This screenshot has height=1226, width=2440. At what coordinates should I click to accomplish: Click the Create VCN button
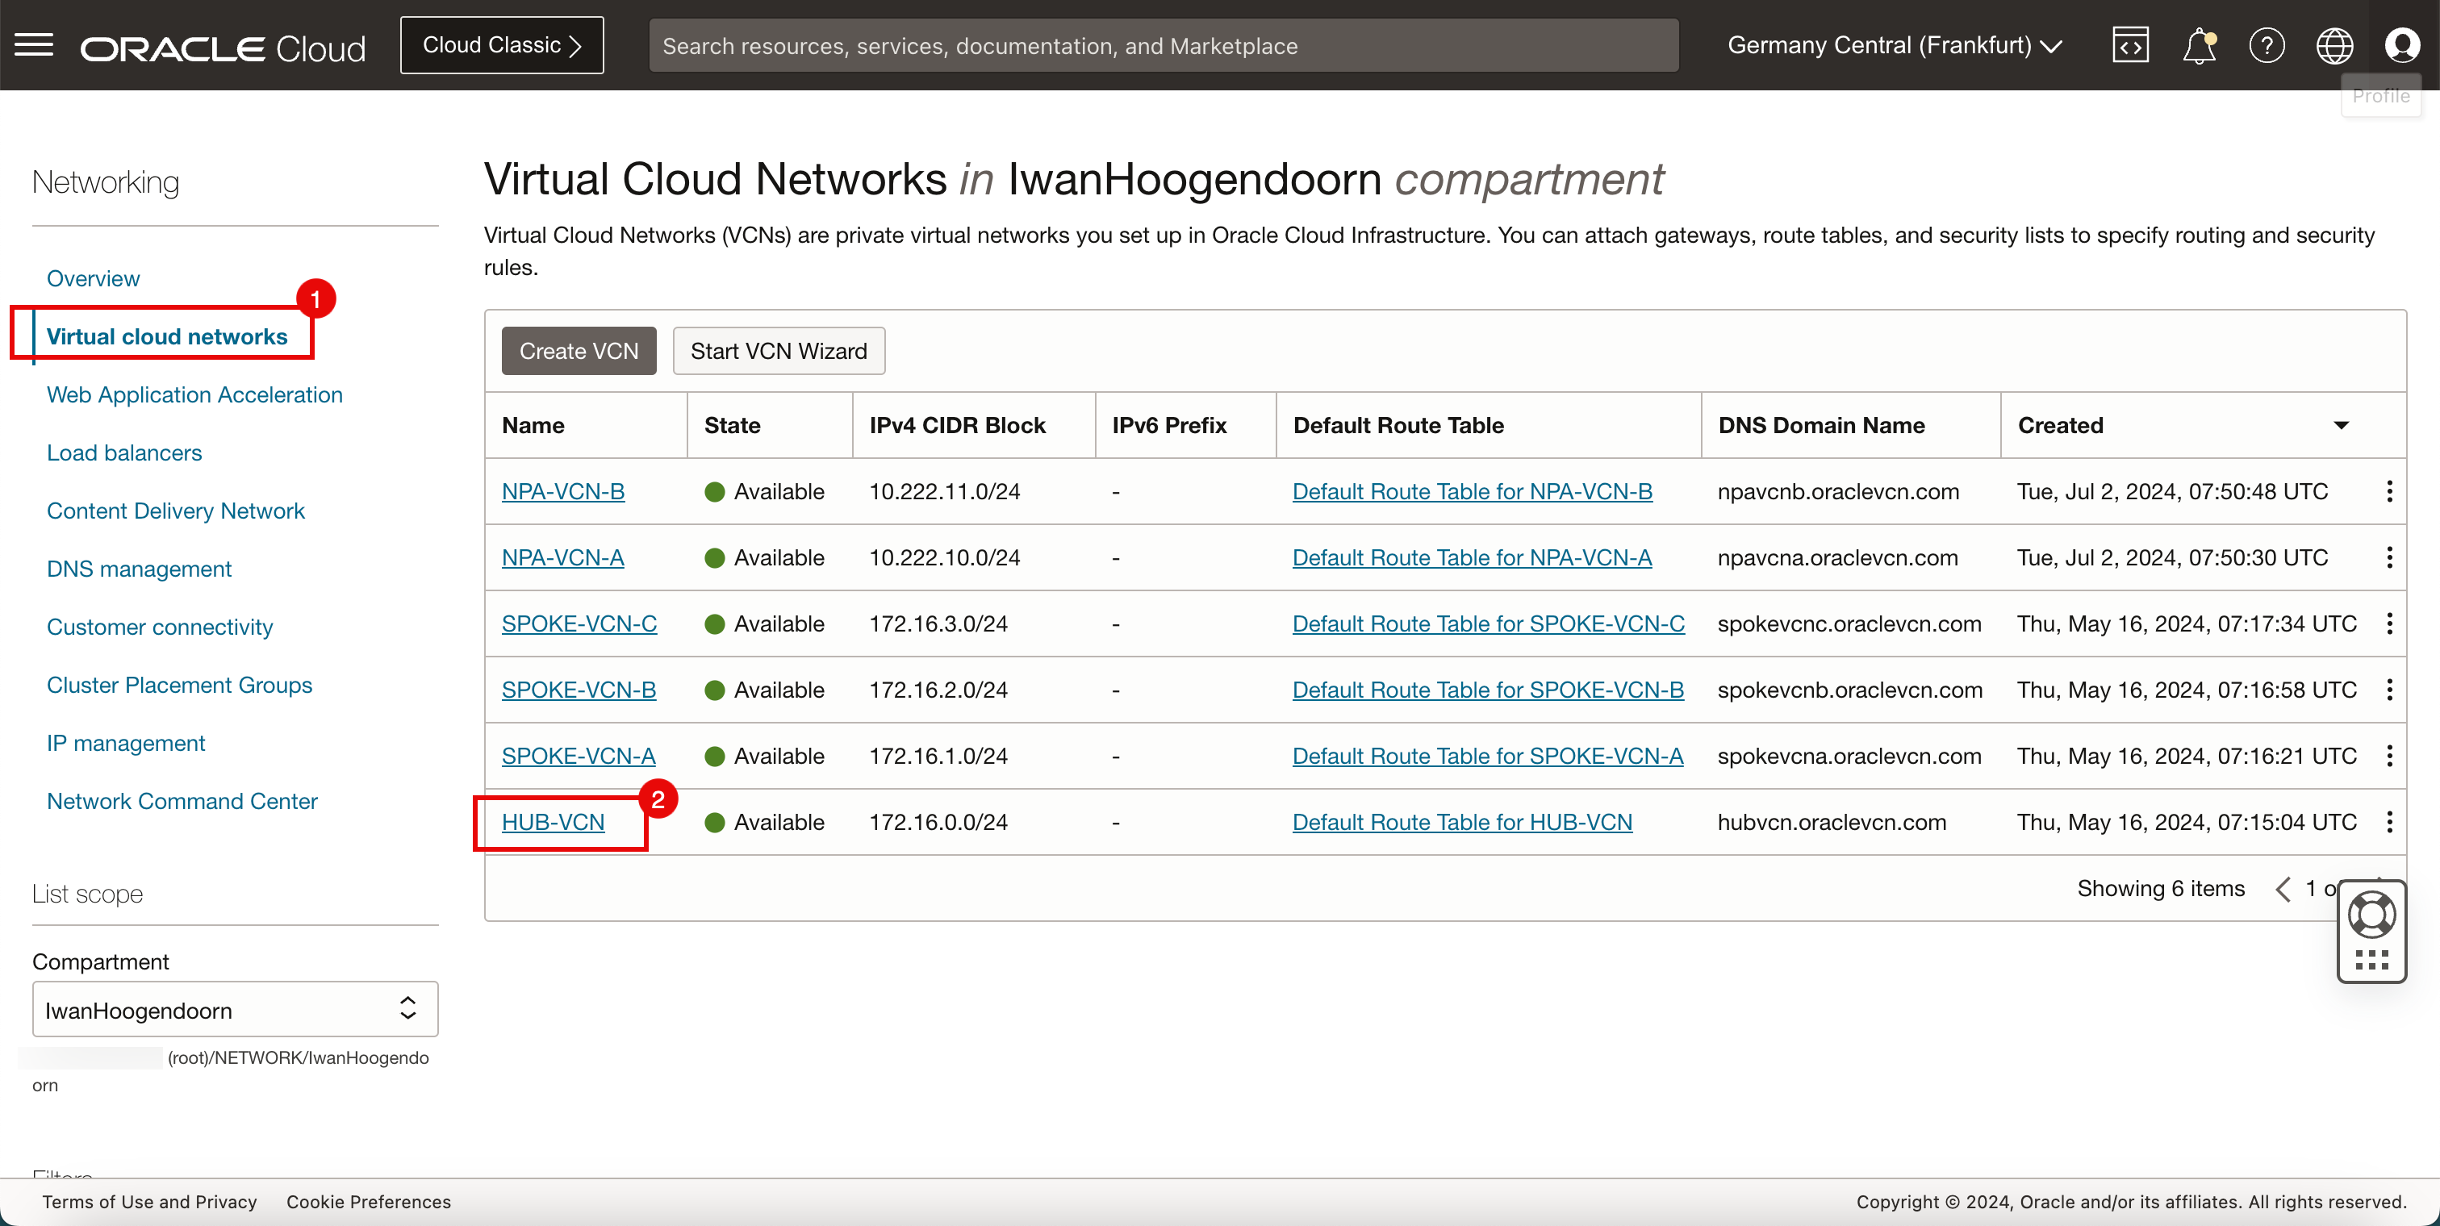pyautogui.click(x=578, y=351)
